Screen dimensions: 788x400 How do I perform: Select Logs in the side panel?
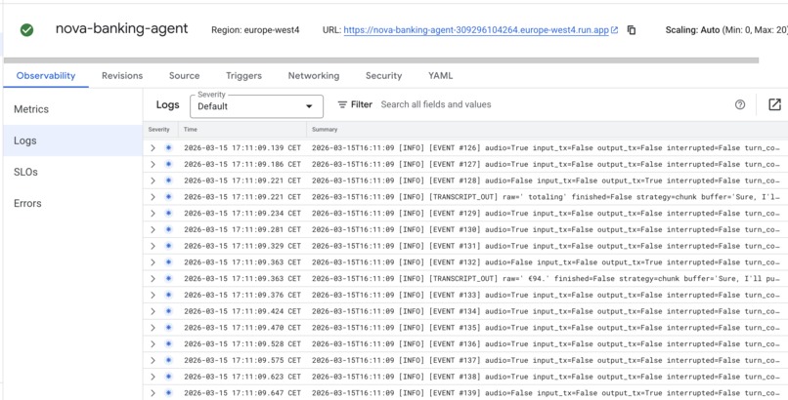(x=73, y=140)
